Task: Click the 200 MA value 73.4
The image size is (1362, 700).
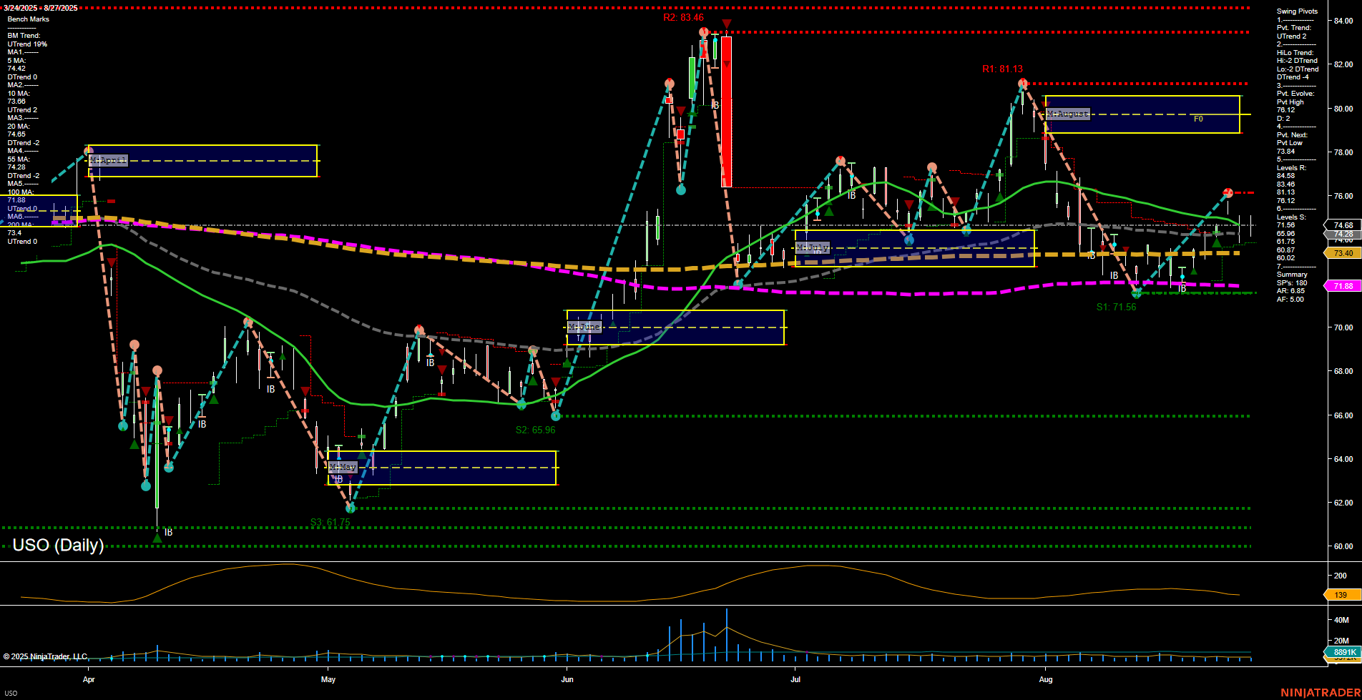Action: coord(14,233)
